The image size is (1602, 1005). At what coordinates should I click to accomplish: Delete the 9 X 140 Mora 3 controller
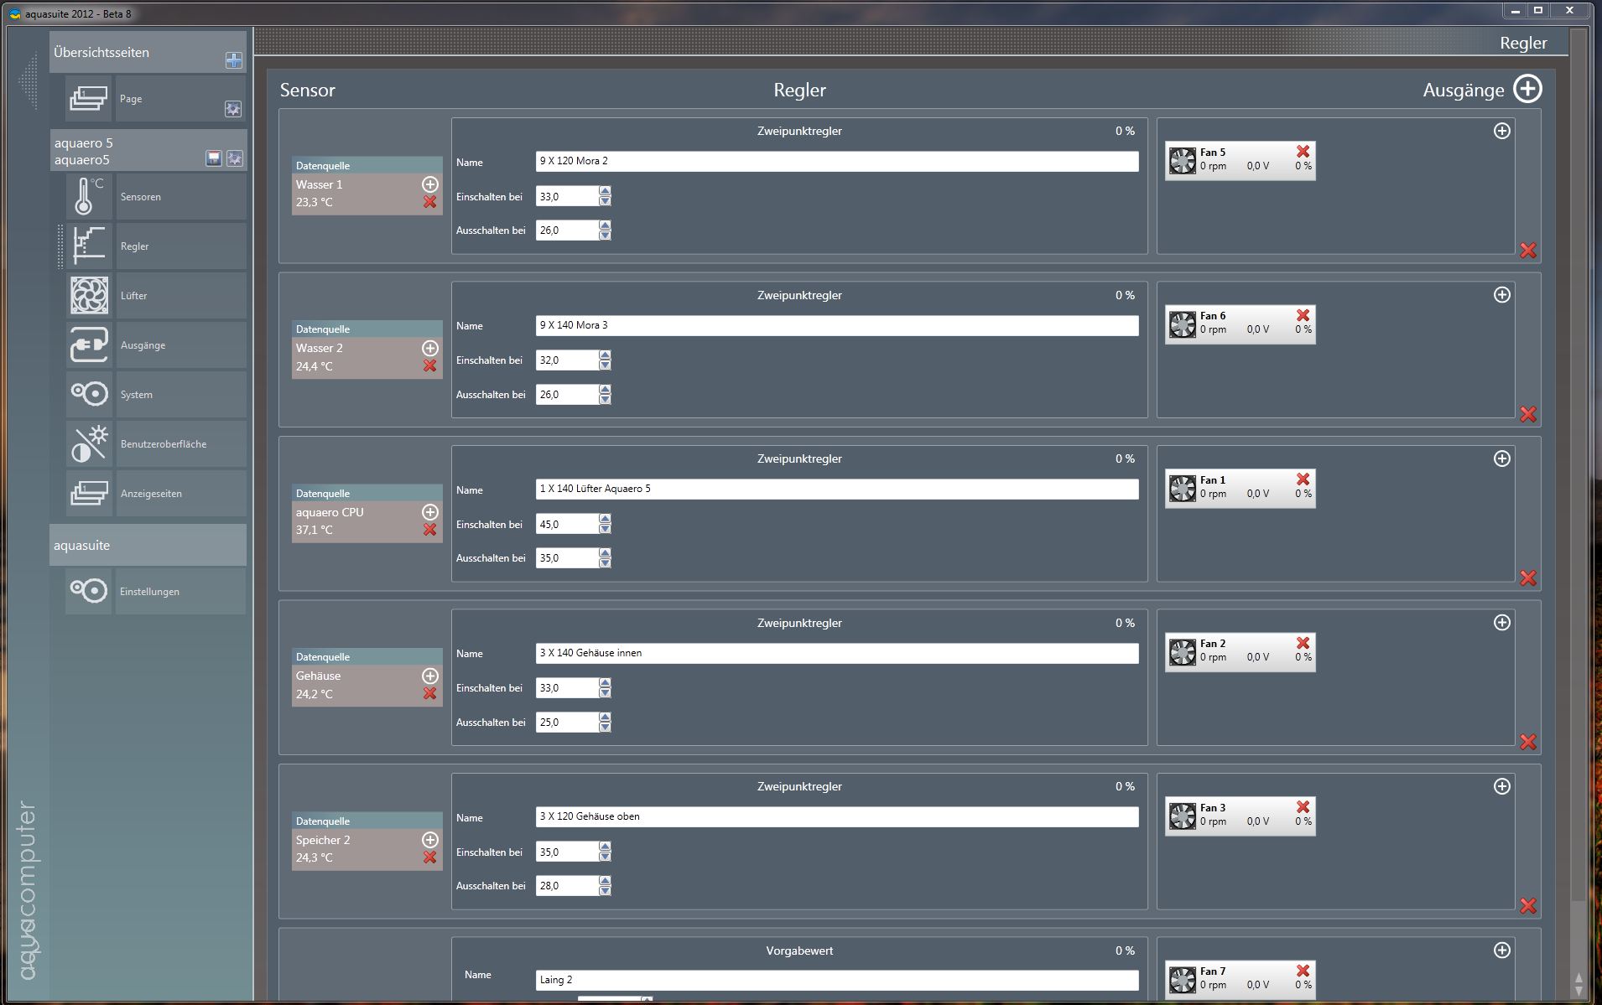tap(1528, 414)
